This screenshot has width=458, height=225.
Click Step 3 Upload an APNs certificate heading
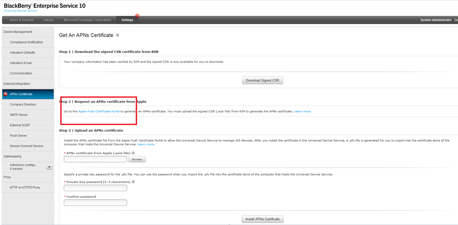[91, 130]
